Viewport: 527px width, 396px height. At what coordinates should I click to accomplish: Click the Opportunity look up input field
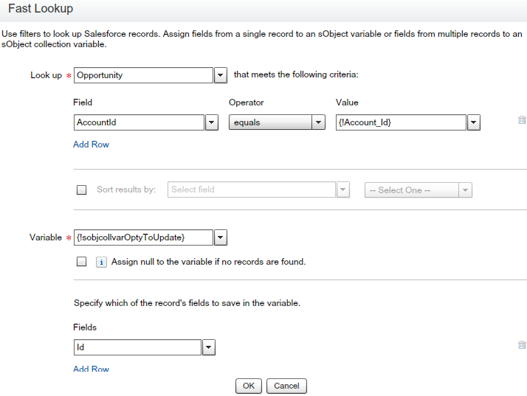(x=143, y=75)
